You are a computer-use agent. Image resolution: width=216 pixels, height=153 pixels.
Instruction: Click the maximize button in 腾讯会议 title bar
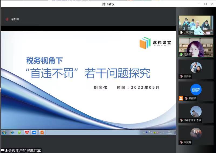tap(205, 4)
